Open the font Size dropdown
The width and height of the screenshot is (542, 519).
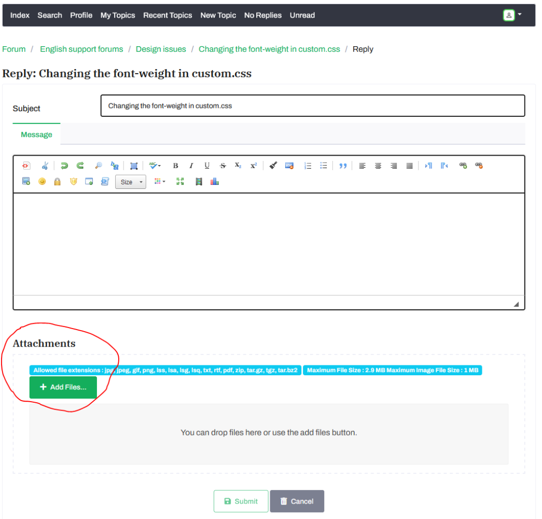[x=130, y=182]
